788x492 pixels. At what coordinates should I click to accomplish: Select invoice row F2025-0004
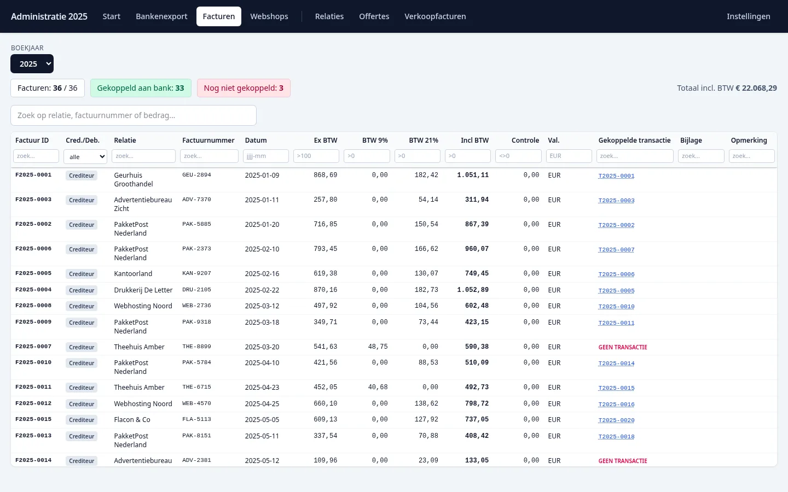point(394,290)
